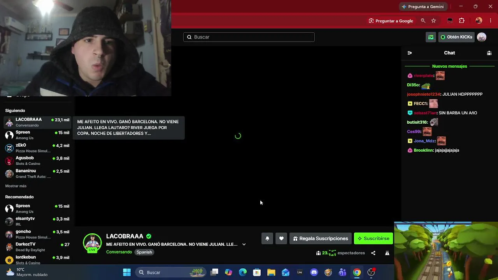The image size is (498, 280).
Task: Click the Subway Surfers overlay video thumbnail
Action: tap(446, 251)
